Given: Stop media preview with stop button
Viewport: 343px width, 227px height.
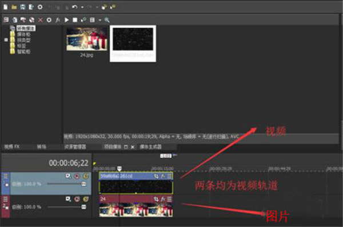Looking at the screenshot, I should 75,20.
